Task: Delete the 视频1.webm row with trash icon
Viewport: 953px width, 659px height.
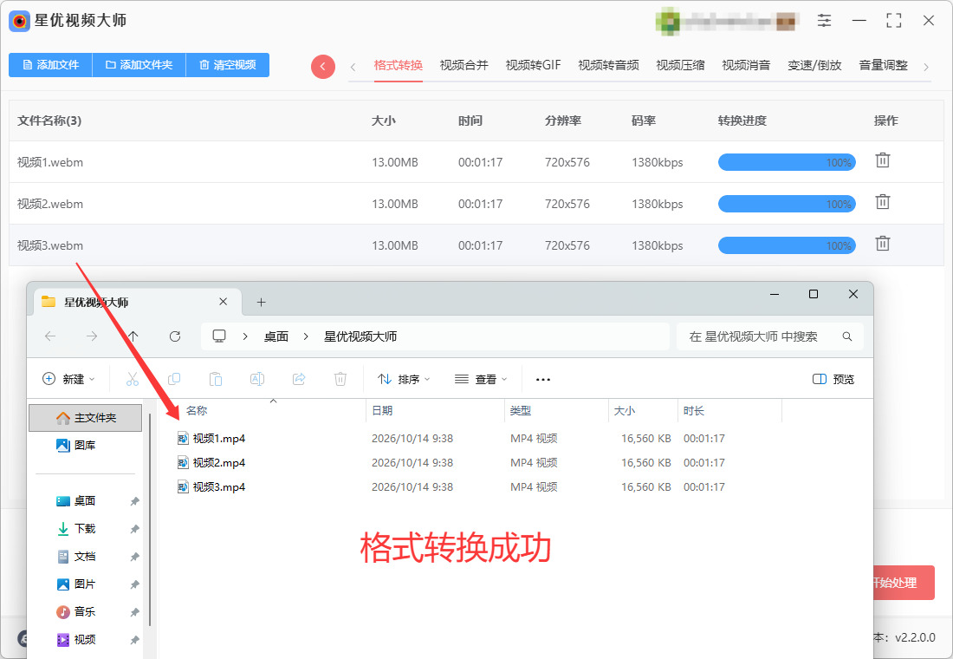Action: (883, 160)
